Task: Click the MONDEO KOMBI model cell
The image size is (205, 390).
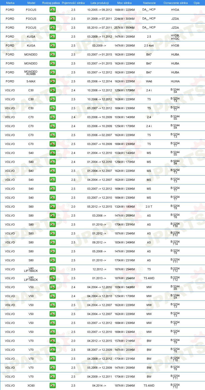Action: click(31, 72)
